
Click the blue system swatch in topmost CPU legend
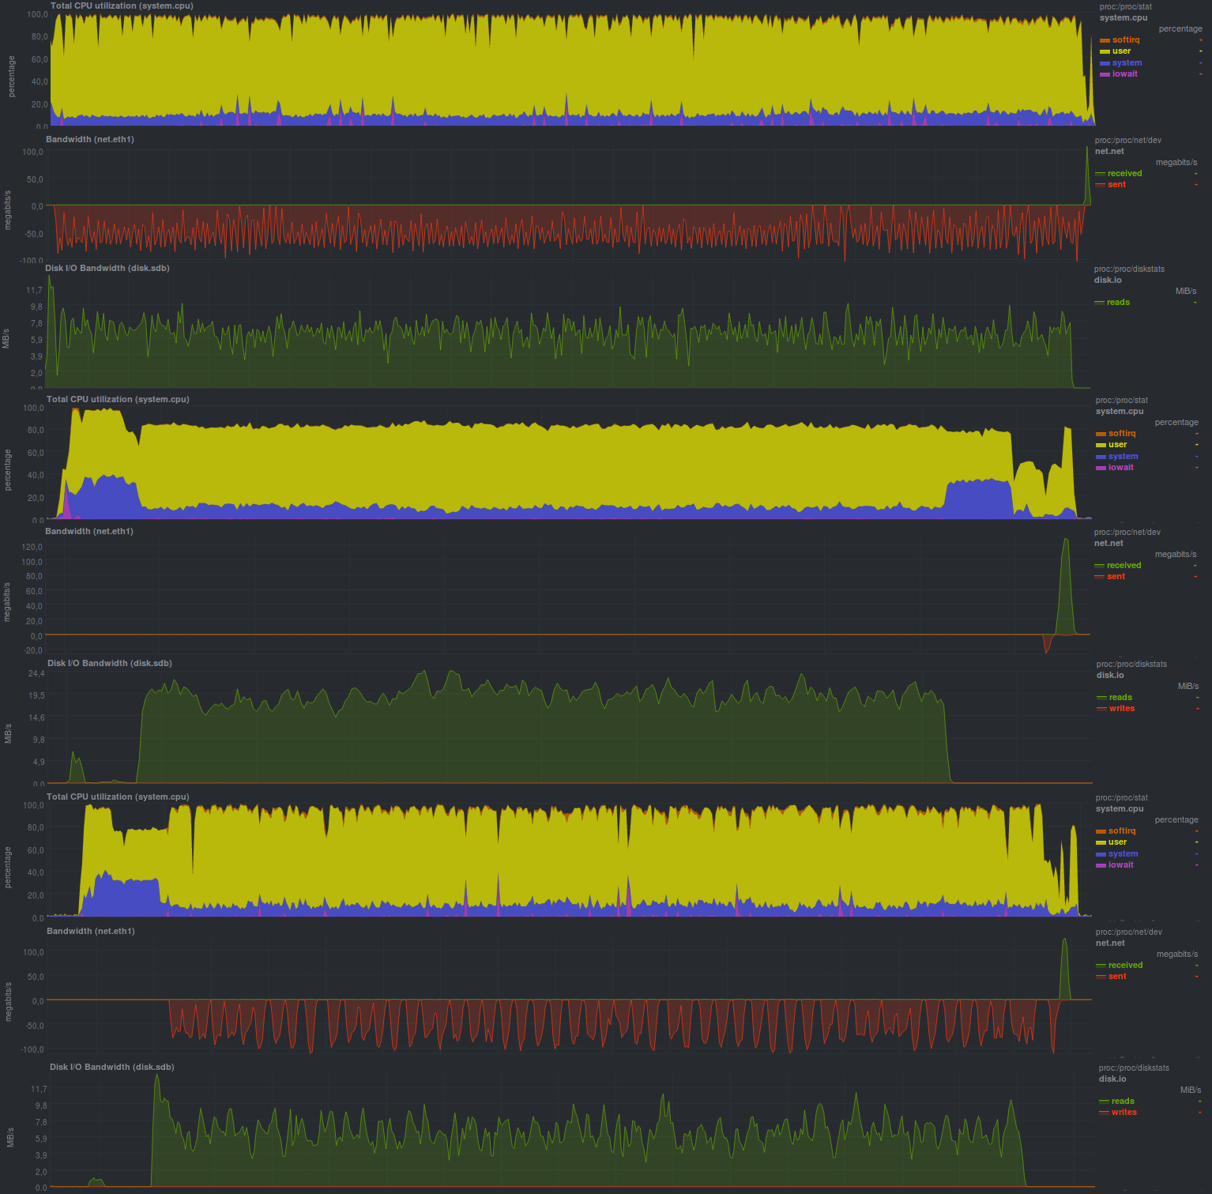click(x=1105, y=63)
